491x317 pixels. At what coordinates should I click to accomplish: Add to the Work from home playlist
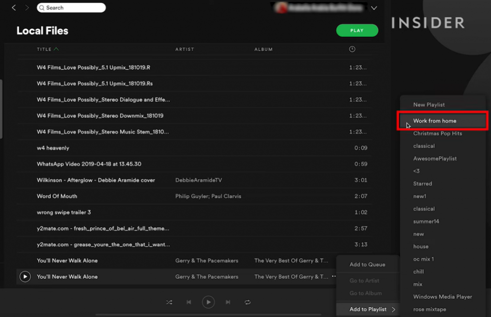443,121
